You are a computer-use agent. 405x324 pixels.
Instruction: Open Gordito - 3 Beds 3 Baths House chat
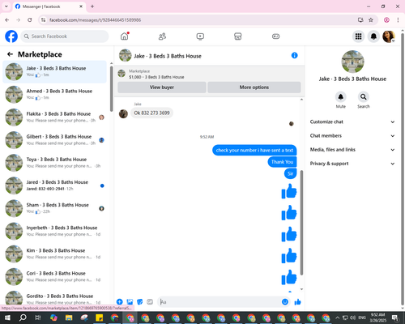click(x=55, y=298)
